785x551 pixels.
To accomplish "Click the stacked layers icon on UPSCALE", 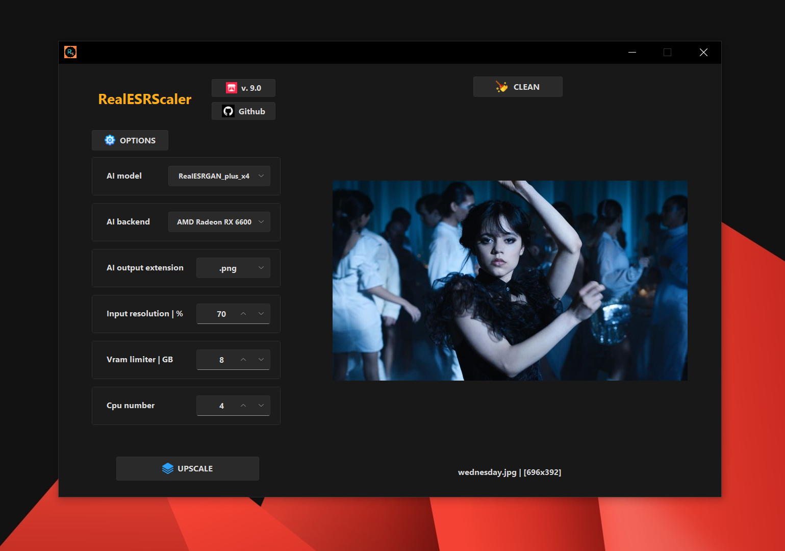I will (x=168, y=468).
